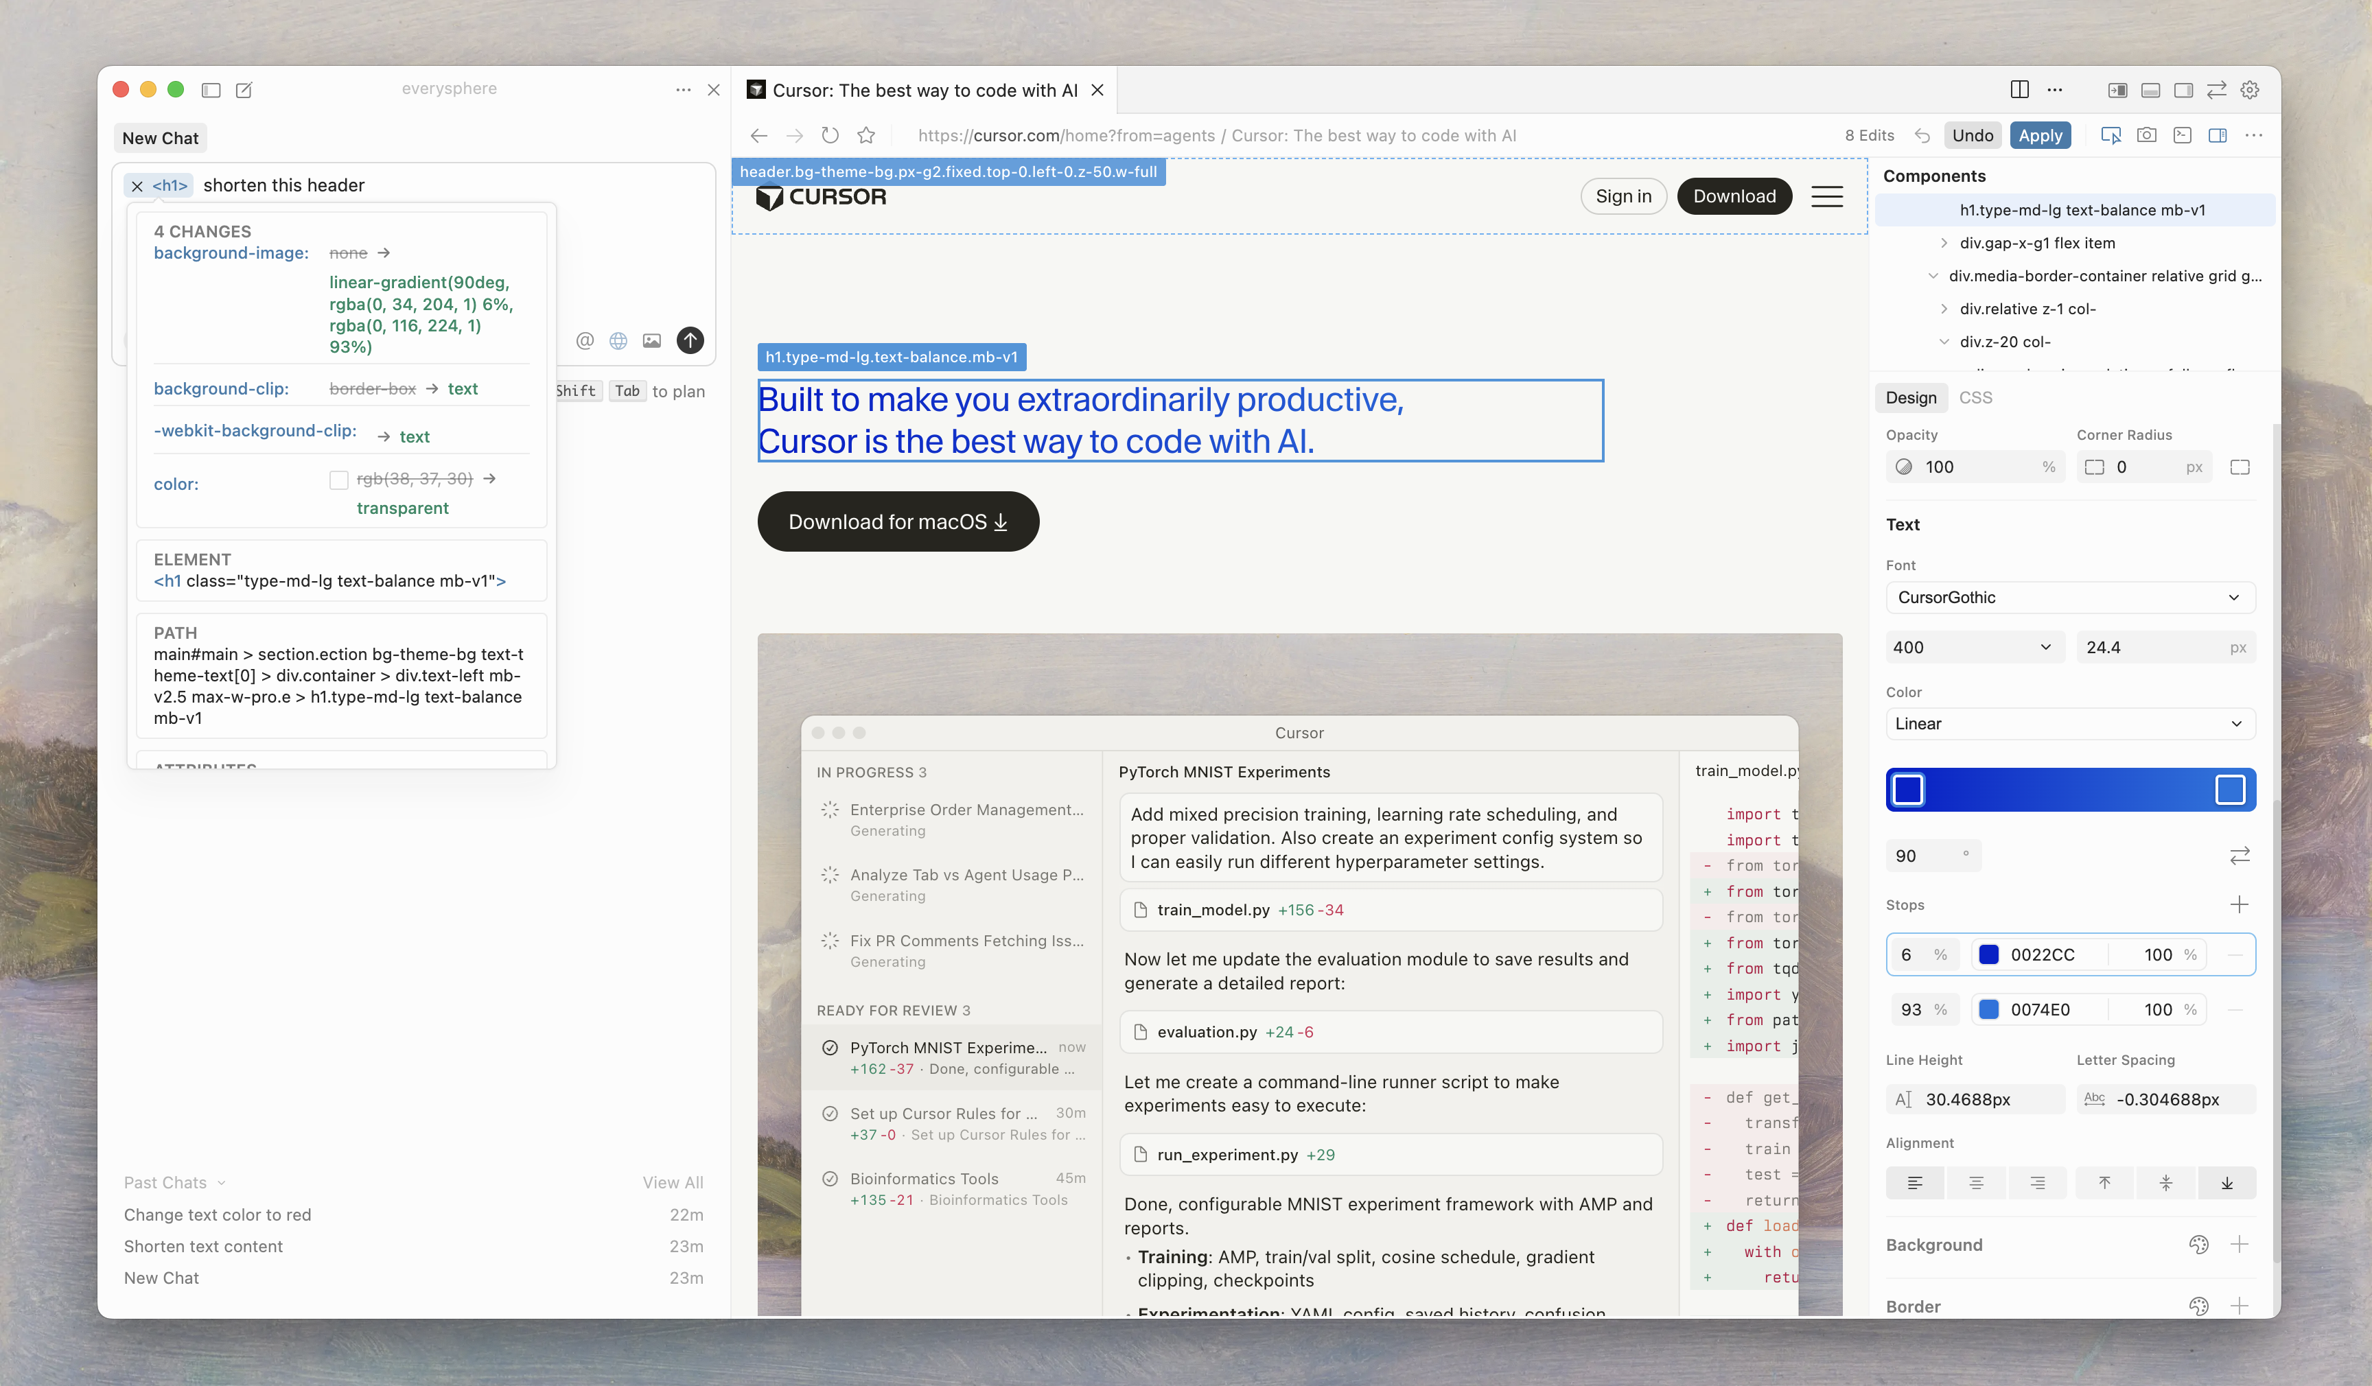This screenshot has height=1386, width=2372.
Task: Collapse the div.media-border-container tree item
Action: point(1934,276)
